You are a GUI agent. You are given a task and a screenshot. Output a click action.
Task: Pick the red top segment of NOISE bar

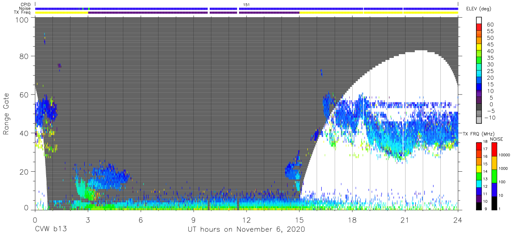point(494,149)
